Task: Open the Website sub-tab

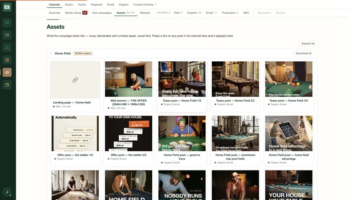Action: pos(145,13)
